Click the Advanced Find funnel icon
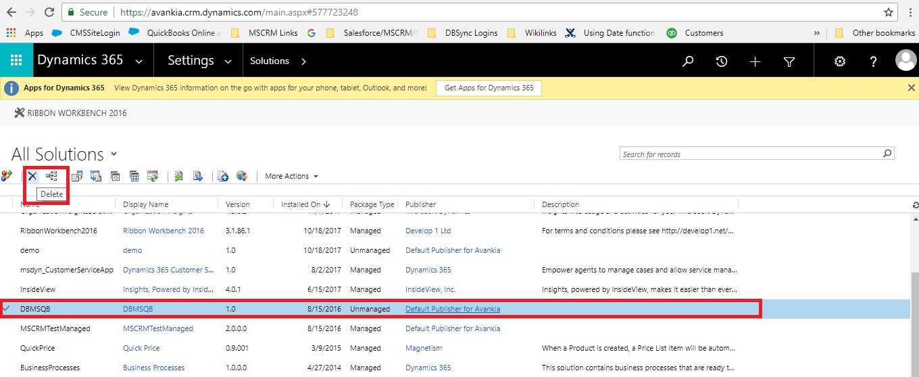919x377 pixels. 789,61
